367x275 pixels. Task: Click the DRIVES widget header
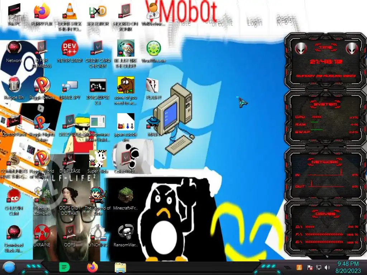(x=325, y=214)
